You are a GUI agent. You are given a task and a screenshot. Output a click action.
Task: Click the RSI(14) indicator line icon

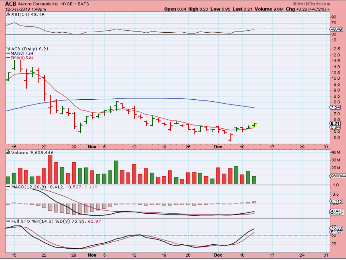pyautogui.click(x=8, y=15)
